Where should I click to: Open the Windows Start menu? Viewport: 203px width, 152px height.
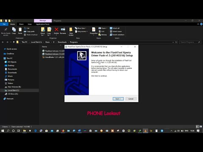coord(3,131)
